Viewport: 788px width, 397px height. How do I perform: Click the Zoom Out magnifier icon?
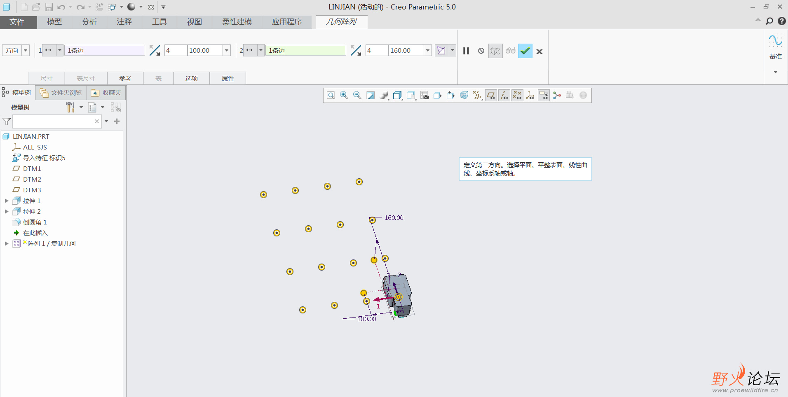pyautogui.click(x=357, y=96)
